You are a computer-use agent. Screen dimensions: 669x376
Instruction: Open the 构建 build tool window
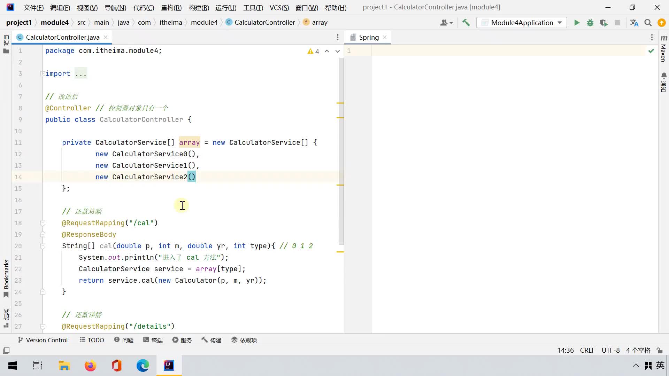click(x=212, y=340)
